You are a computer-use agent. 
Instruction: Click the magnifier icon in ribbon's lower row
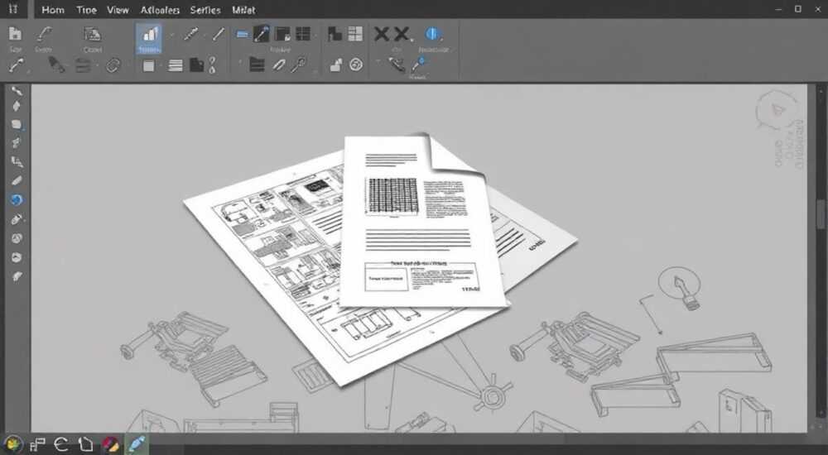point(298,65)
